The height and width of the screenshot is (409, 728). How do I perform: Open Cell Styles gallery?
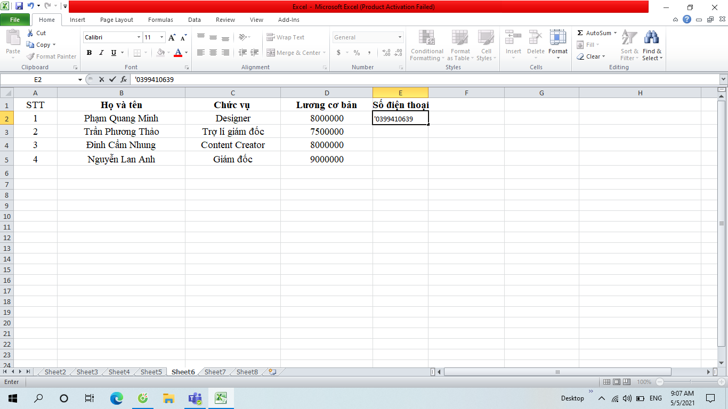[486, 46]
